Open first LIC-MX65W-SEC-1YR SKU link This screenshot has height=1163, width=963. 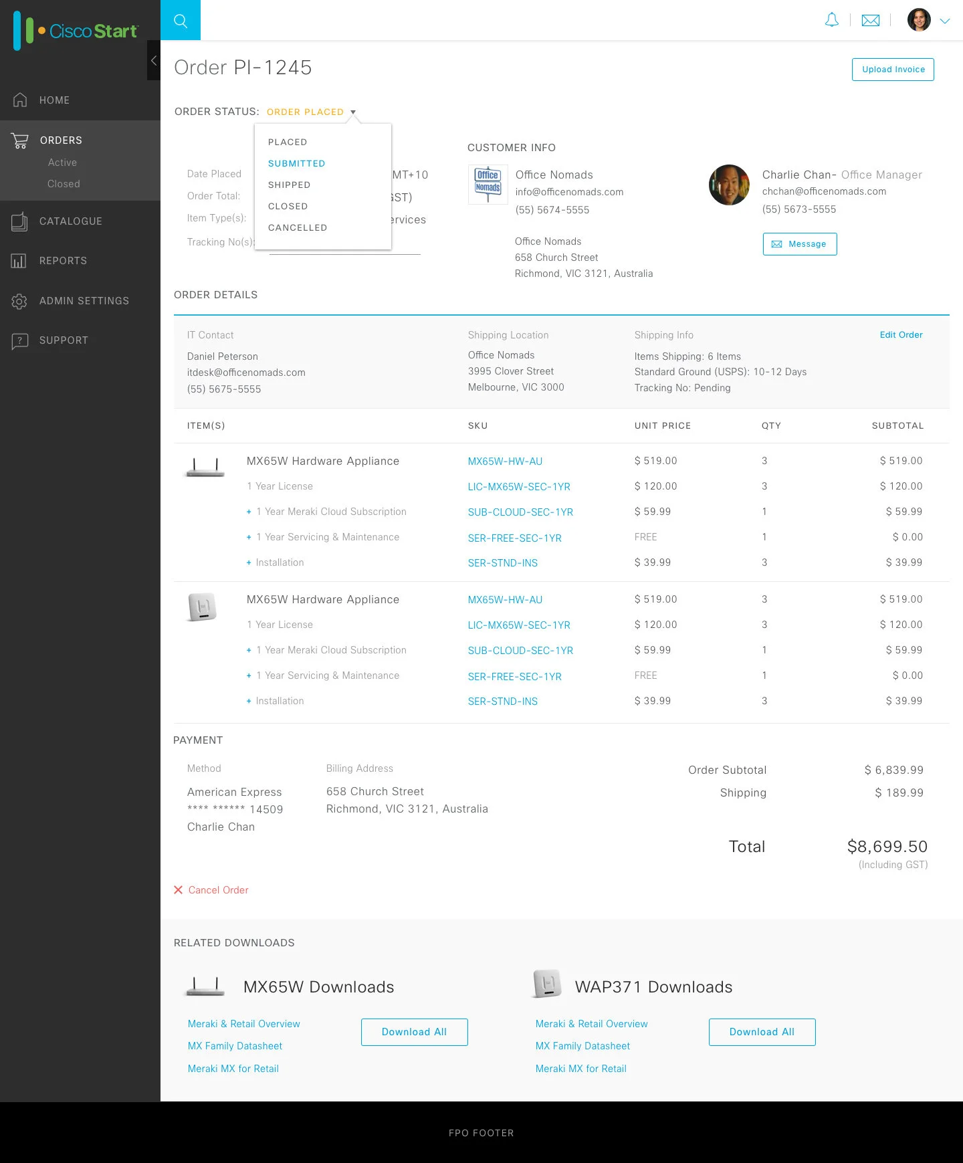tap(519, 487)
